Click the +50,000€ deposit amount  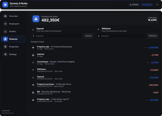[154, 78]
